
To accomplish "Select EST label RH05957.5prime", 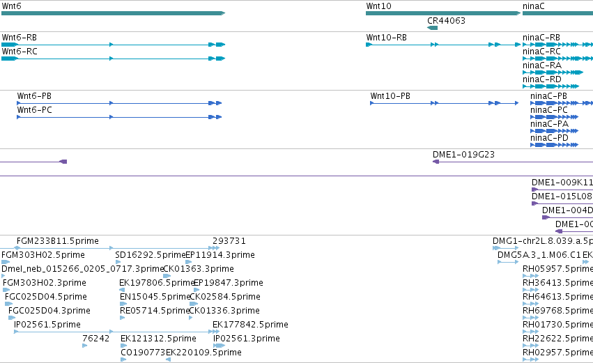I will tap(558, 269).
